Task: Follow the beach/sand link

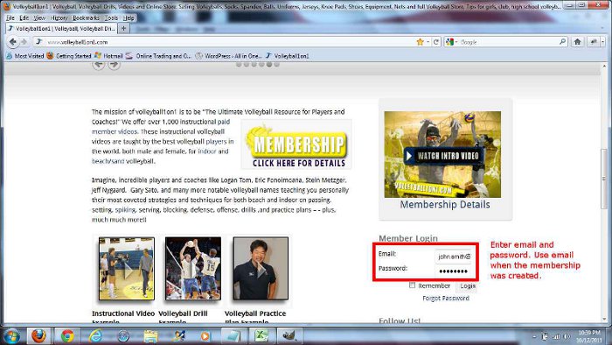Action: pos(108,161)
